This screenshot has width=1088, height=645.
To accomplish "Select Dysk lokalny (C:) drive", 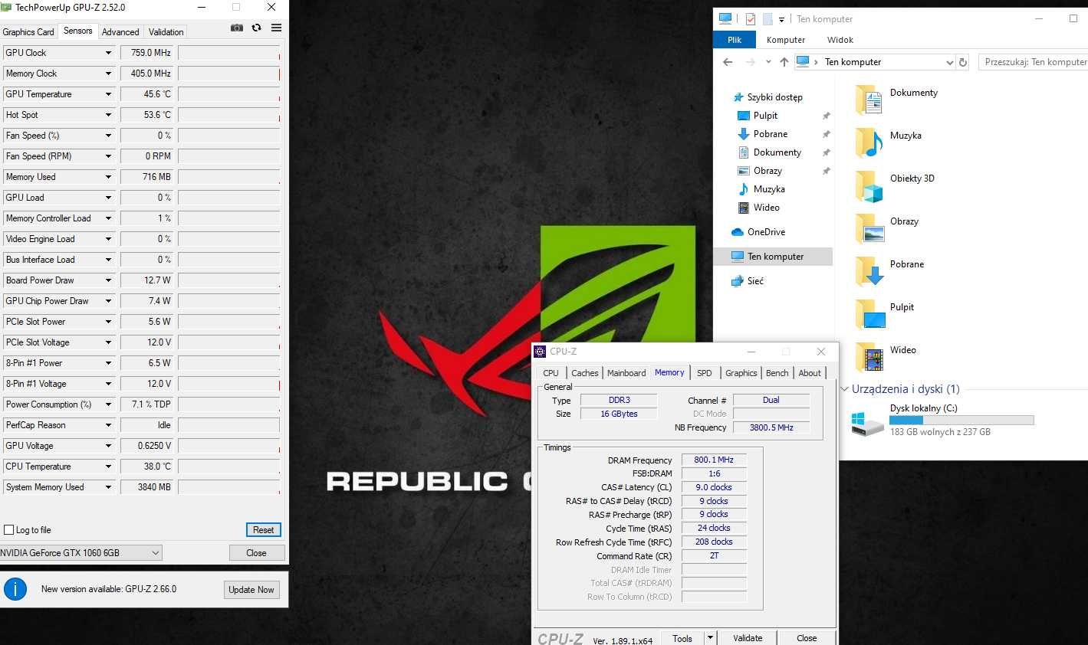I will click(942, 421).
